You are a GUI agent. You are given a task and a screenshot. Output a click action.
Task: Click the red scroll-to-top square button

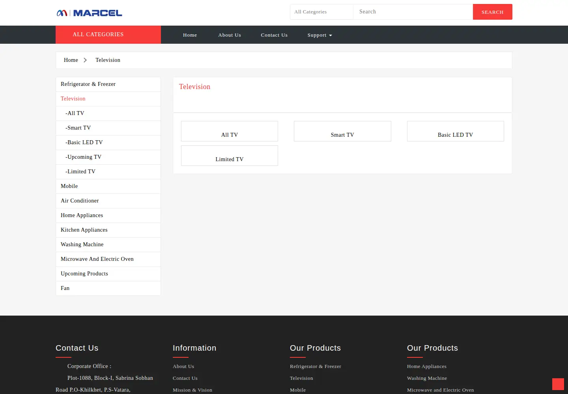click(x=558, y=384)
